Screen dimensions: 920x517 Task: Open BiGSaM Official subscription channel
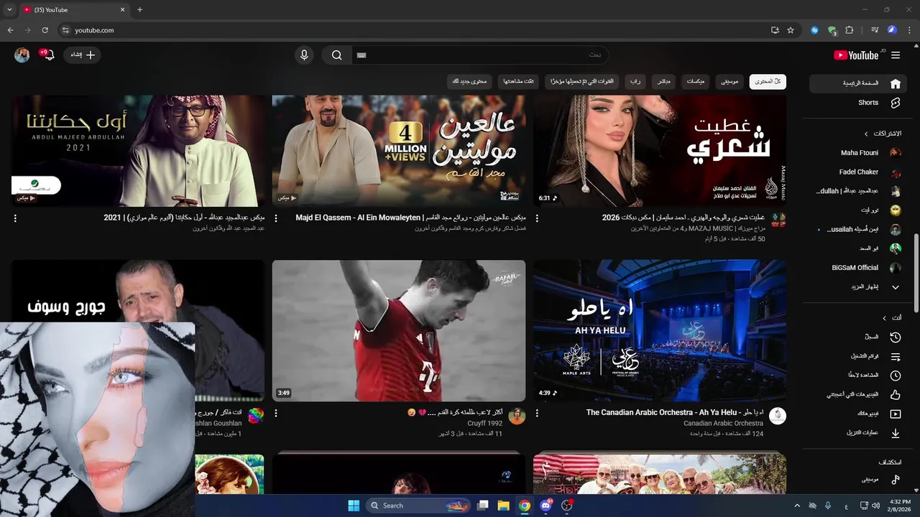[x=857, y=268]
